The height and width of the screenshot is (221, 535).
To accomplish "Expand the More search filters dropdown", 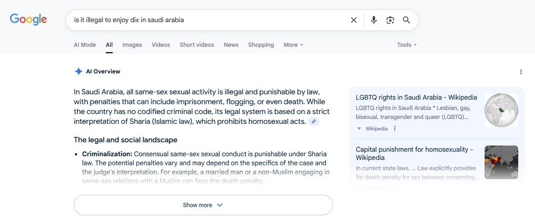I will [x=293, y=45].
